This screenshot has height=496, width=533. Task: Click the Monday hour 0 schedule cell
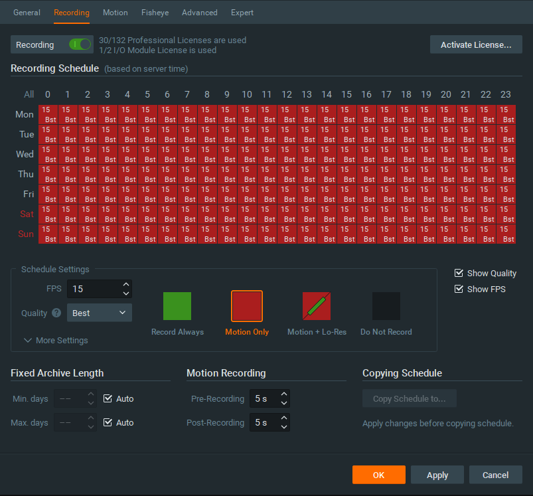48,114
